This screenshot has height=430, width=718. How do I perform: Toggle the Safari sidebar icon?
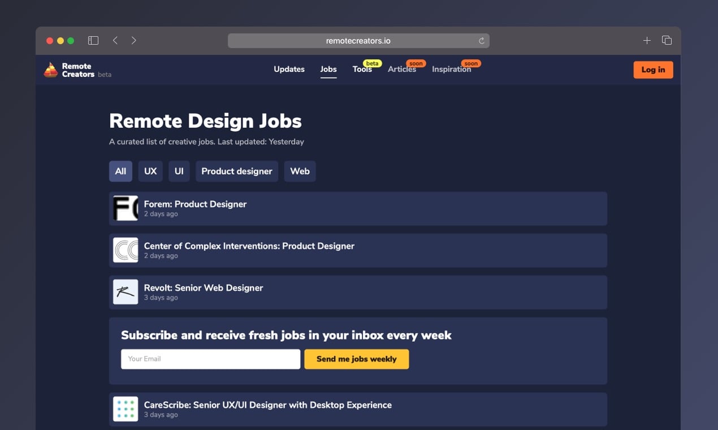(93, 41)
